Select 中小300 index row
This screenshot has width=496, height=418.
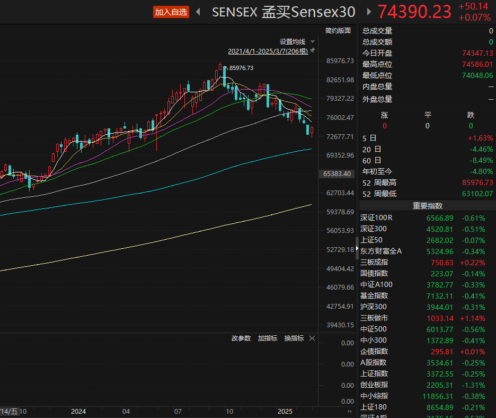point(427,341)
